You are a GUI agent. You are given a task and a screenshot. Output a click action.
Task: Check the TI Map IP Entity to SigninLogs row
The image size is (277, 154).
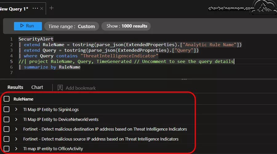[6, 109]
